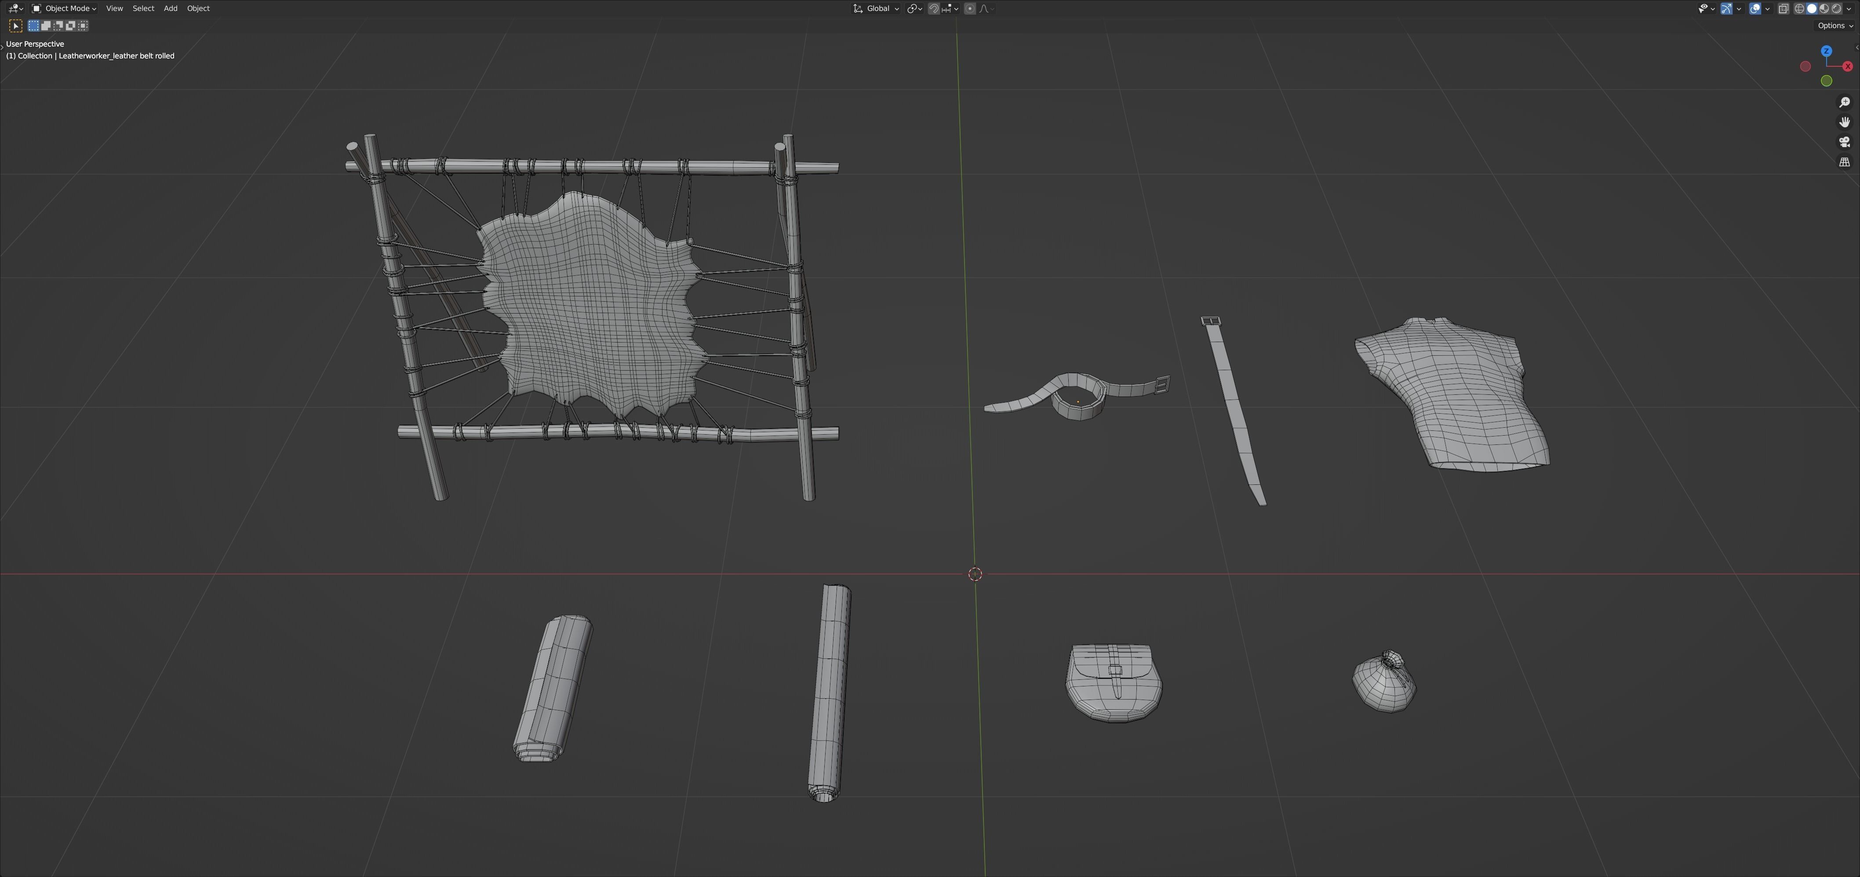The image size is (1860, 877).
Task: Switch to material preview shading
Action: 1824,9
